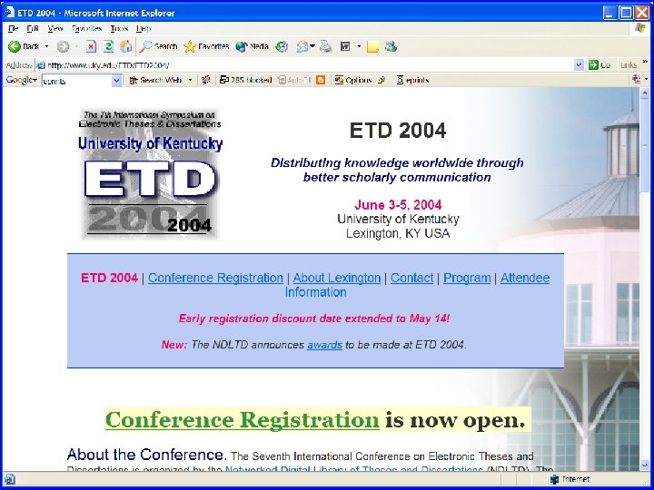Click the icon at Google toolbar's right end
Image resolution: width=654 pixels, height=490 pixels.
(637, 79)
